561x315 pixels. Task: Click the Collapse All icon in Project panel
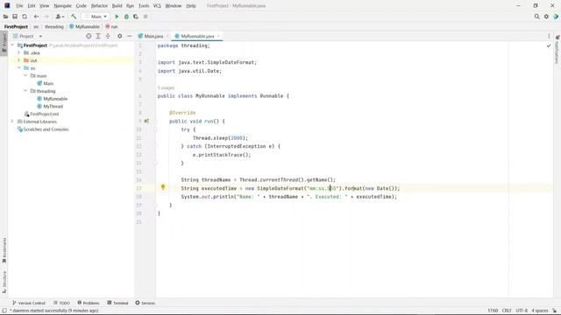[108, 36]
